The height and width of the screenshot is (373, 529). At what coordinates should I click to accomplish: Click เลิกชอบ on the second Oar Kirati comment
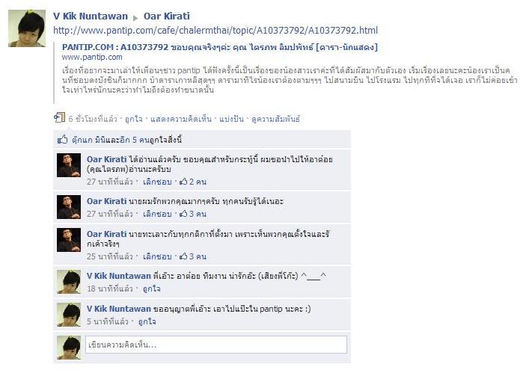tap(157, 214)
